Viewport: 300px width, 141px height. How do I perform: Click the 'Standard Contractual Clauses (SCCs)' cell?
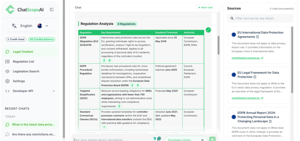89,120
